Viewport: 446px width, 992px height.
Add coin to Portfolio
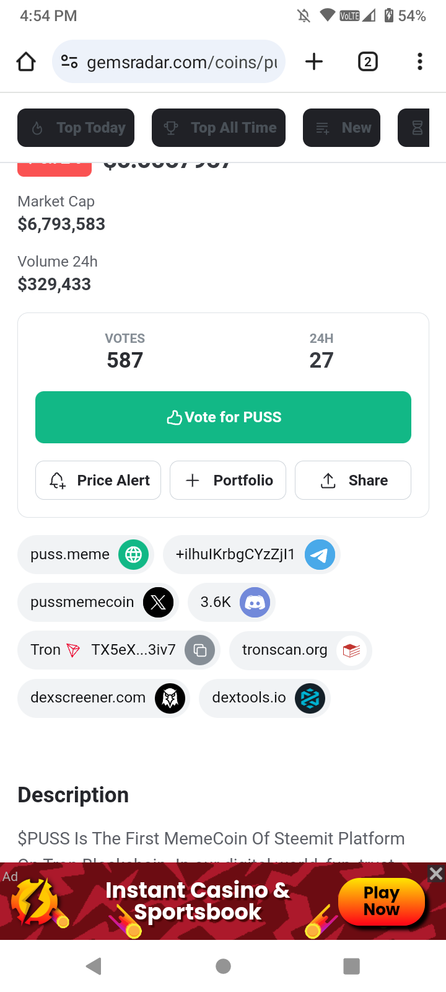(228, 480)
